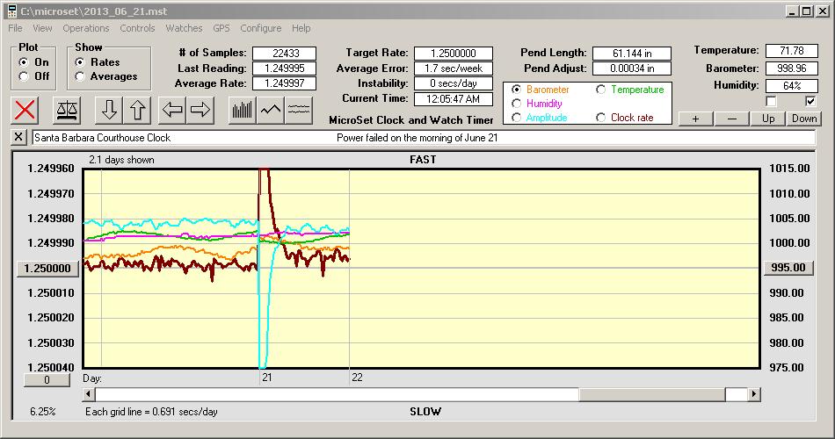Show Averages radio option
835x439 pixels.
click(80, 76)
